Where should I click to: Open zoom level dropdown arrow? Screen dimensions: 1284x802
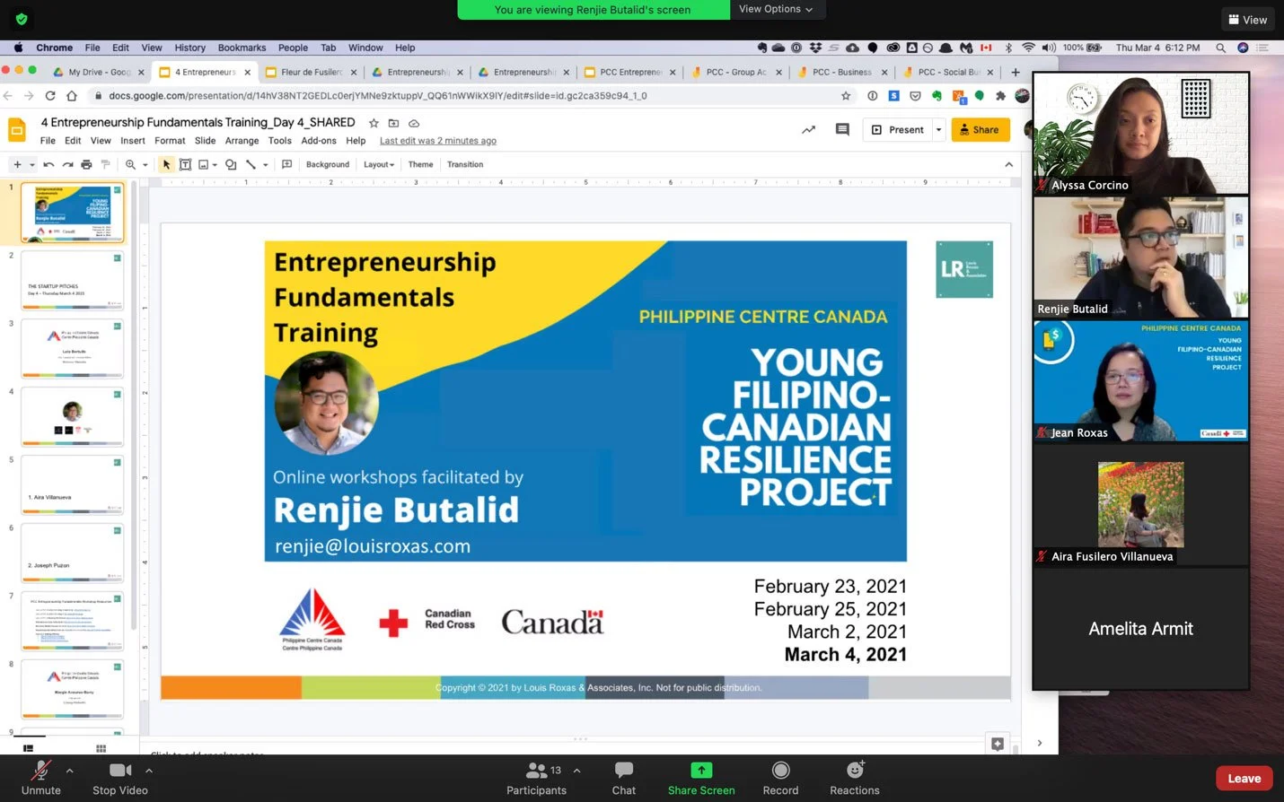tap(145, 164)
